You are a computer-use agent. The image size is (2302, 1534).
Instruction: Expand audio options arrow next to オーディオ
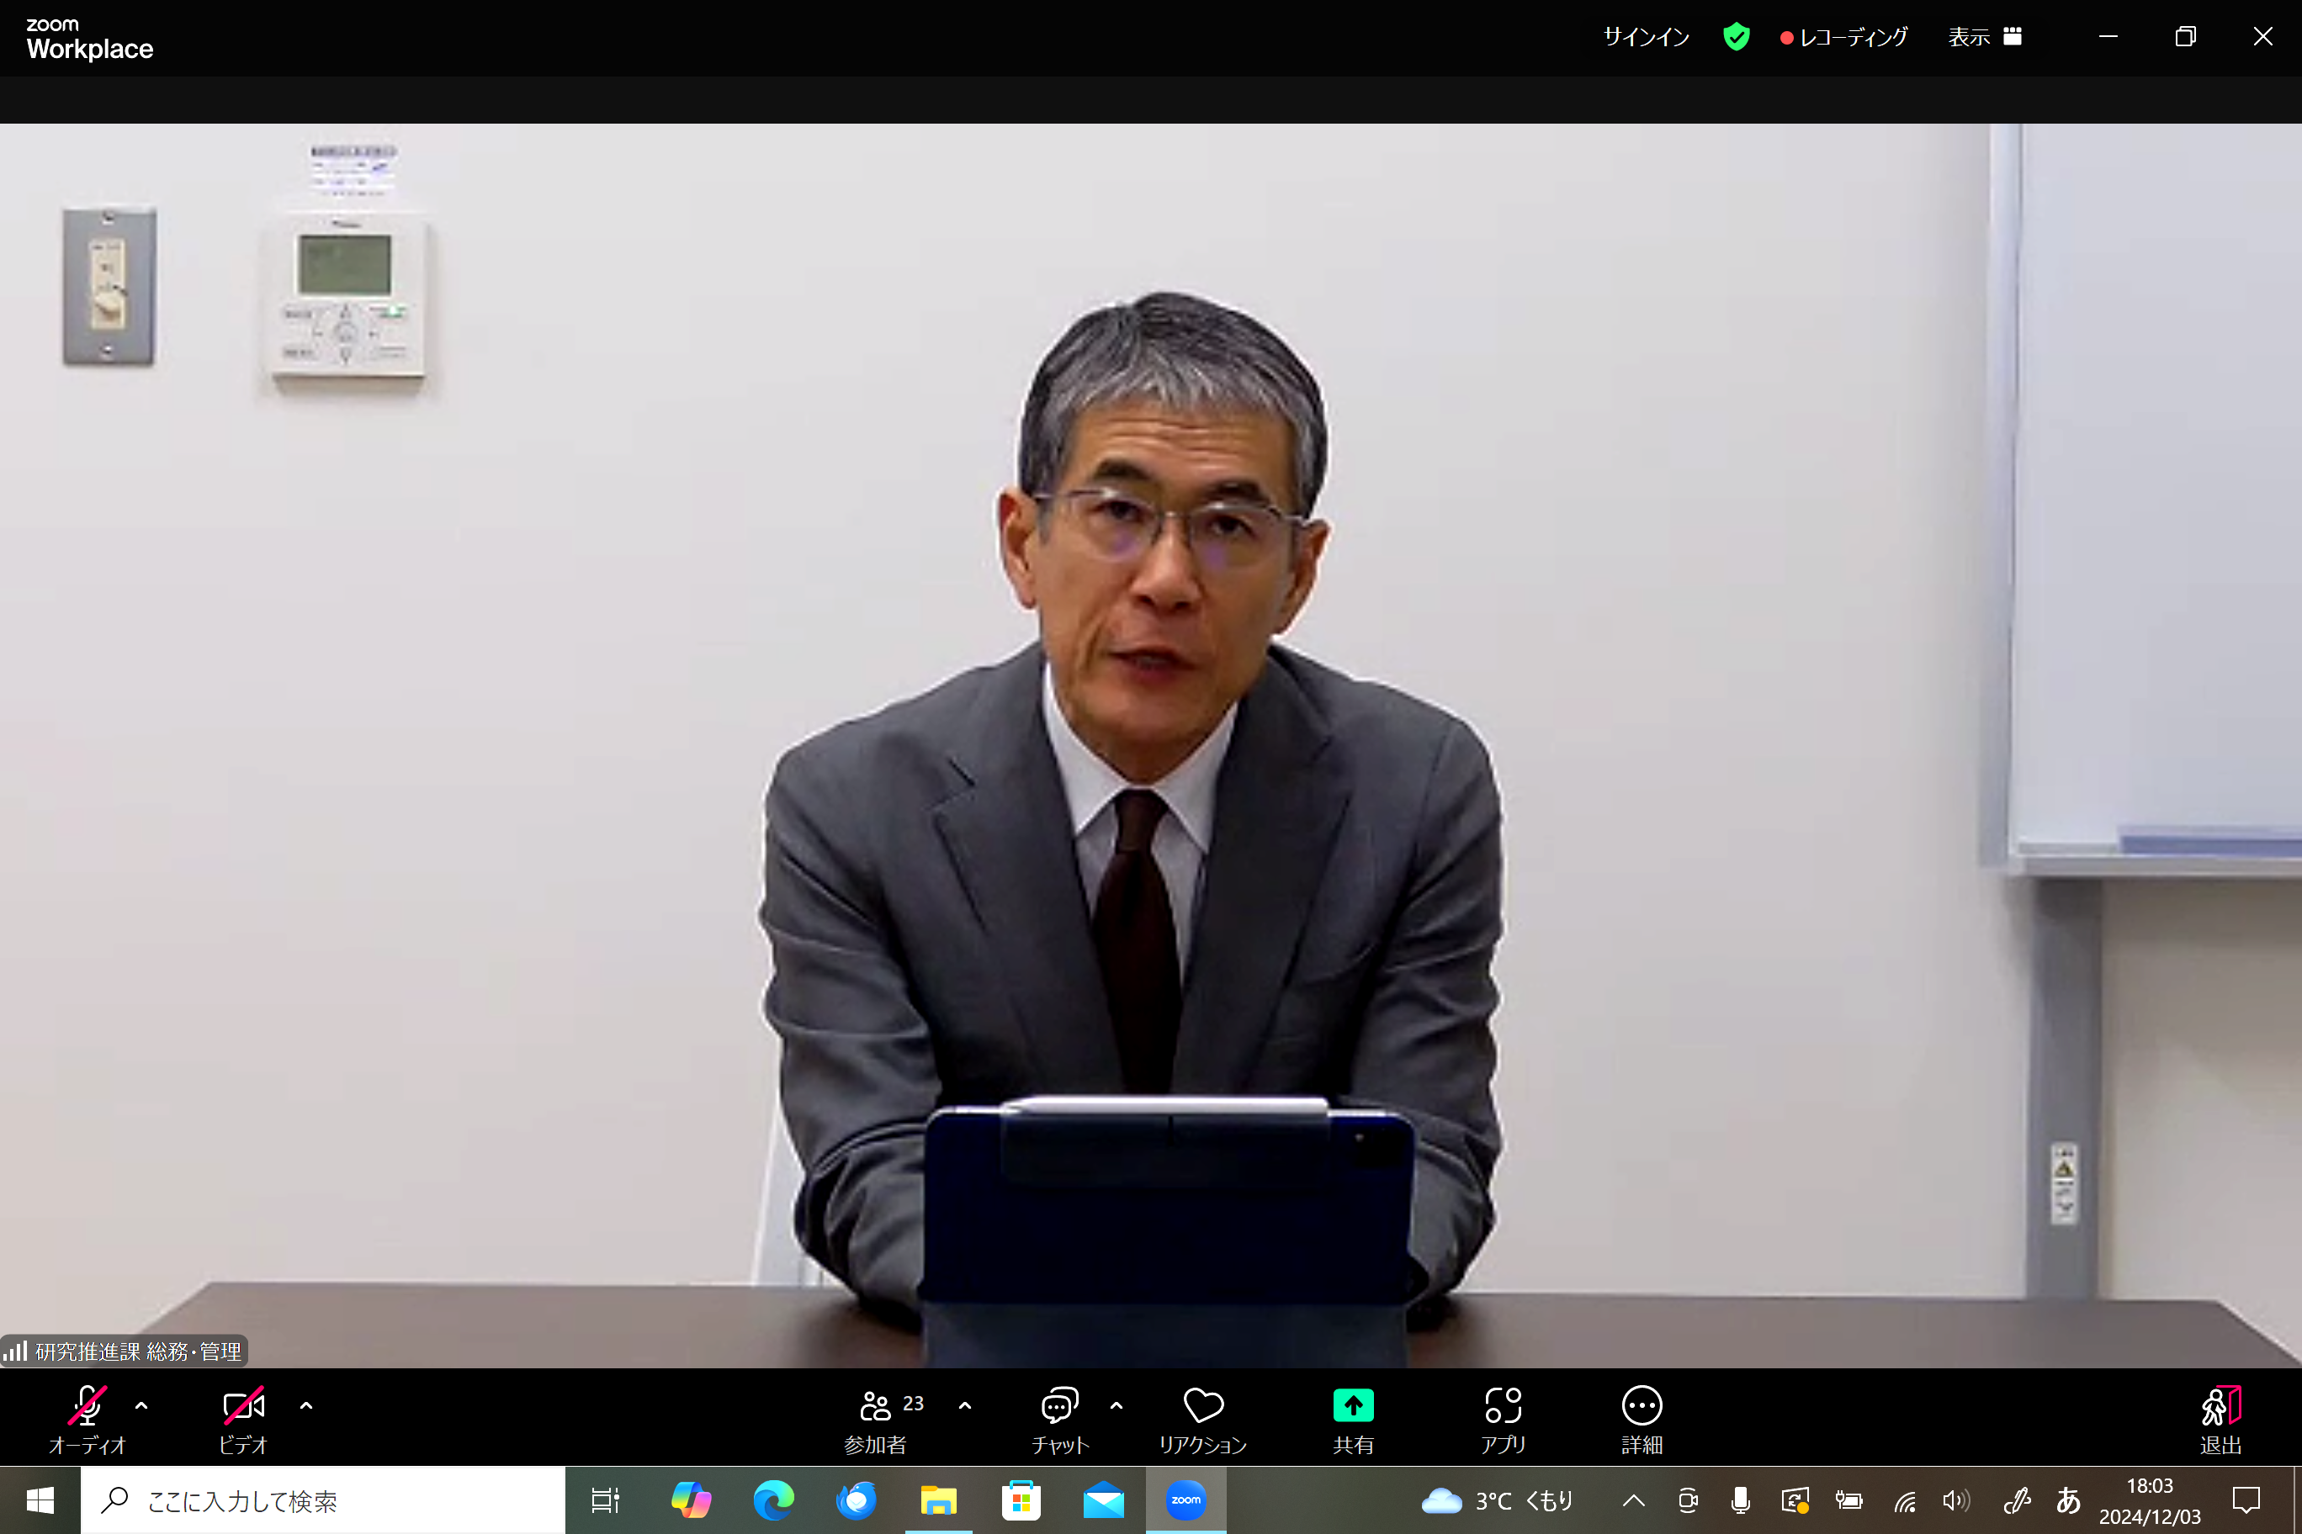[x=142, y=1406]
